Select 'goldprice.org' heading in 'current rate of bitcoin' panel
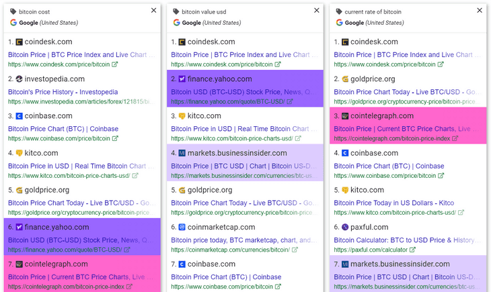Image resolution: width=491 pixels, height=292 pixels. coord(373,79)
